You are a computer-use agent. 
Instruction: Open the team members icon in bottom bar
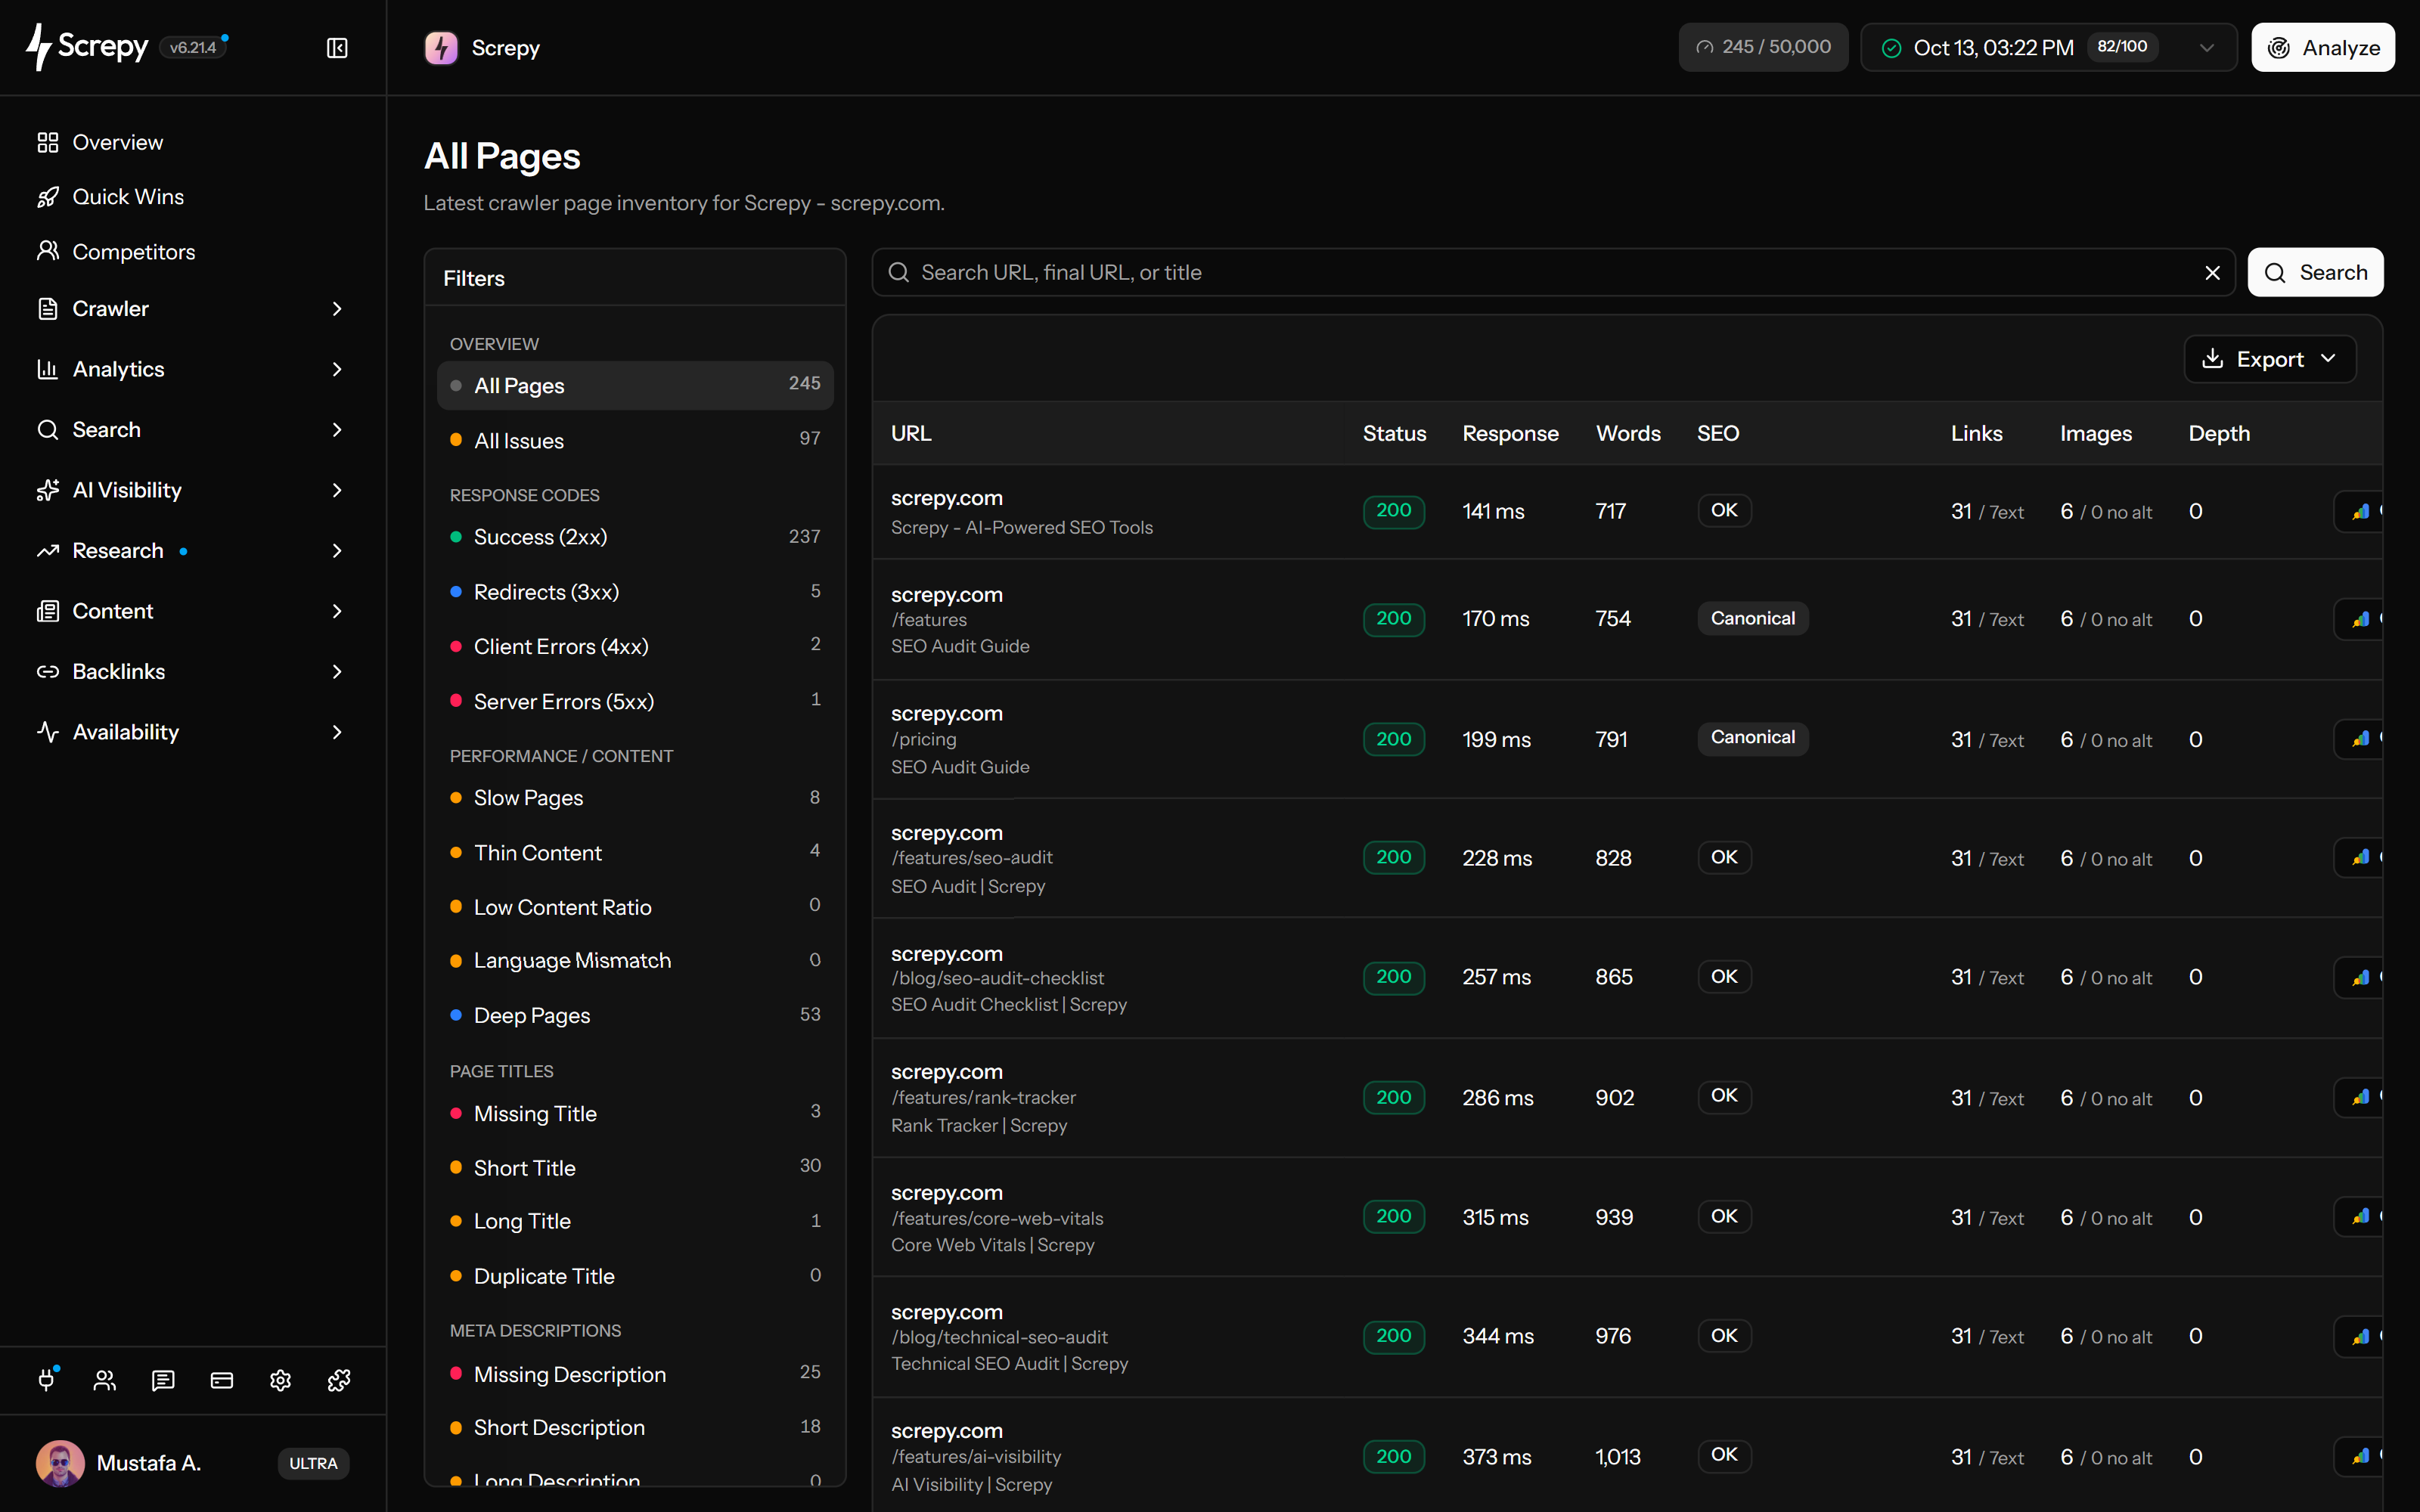(x=105, y=1381)
